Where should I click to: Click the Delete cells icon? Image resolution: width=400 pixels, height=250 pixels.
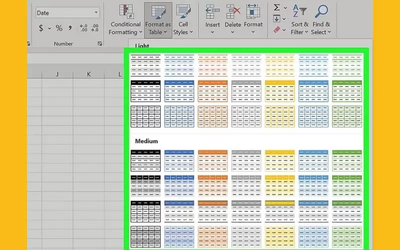point(233,11)
